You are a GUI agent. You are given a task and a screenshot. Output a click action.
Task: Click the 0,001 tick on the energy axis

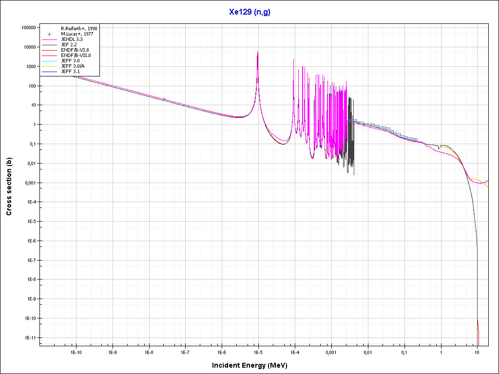331,352
